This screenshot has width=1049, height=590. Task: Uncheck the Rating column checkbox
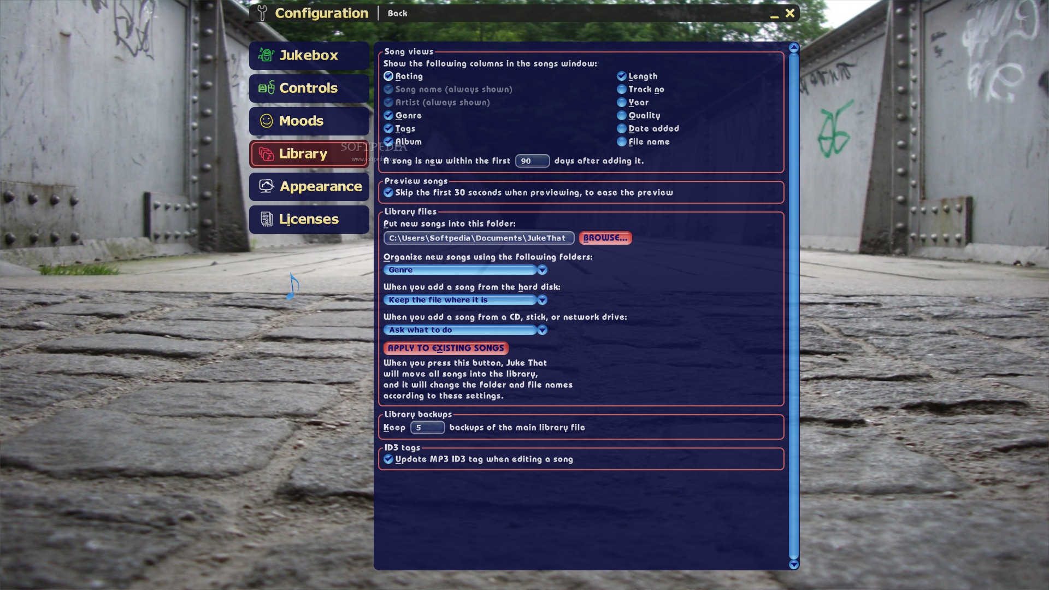pyautogui.click(x=388, y=76)
